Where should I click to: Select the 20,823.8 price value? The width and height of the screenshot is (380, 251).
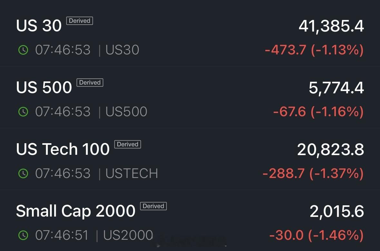(331, 150)
